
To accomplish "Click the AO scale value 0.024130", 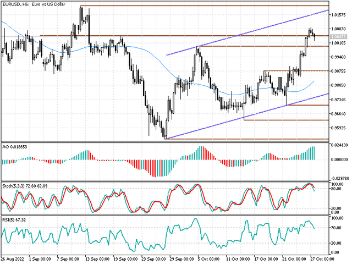I will click(x=340, y=145).
